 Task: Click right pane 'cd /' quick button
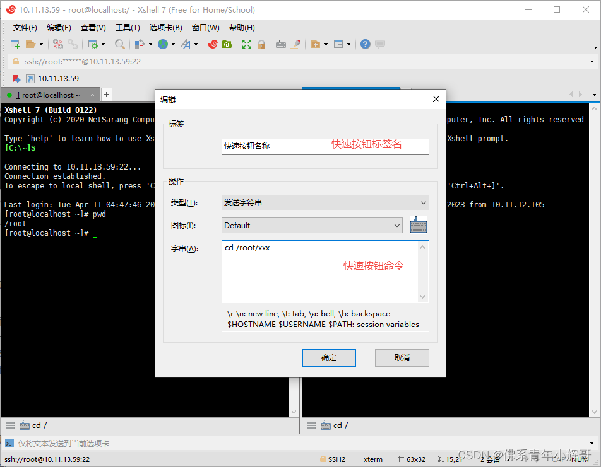click(x=335, y=425)
